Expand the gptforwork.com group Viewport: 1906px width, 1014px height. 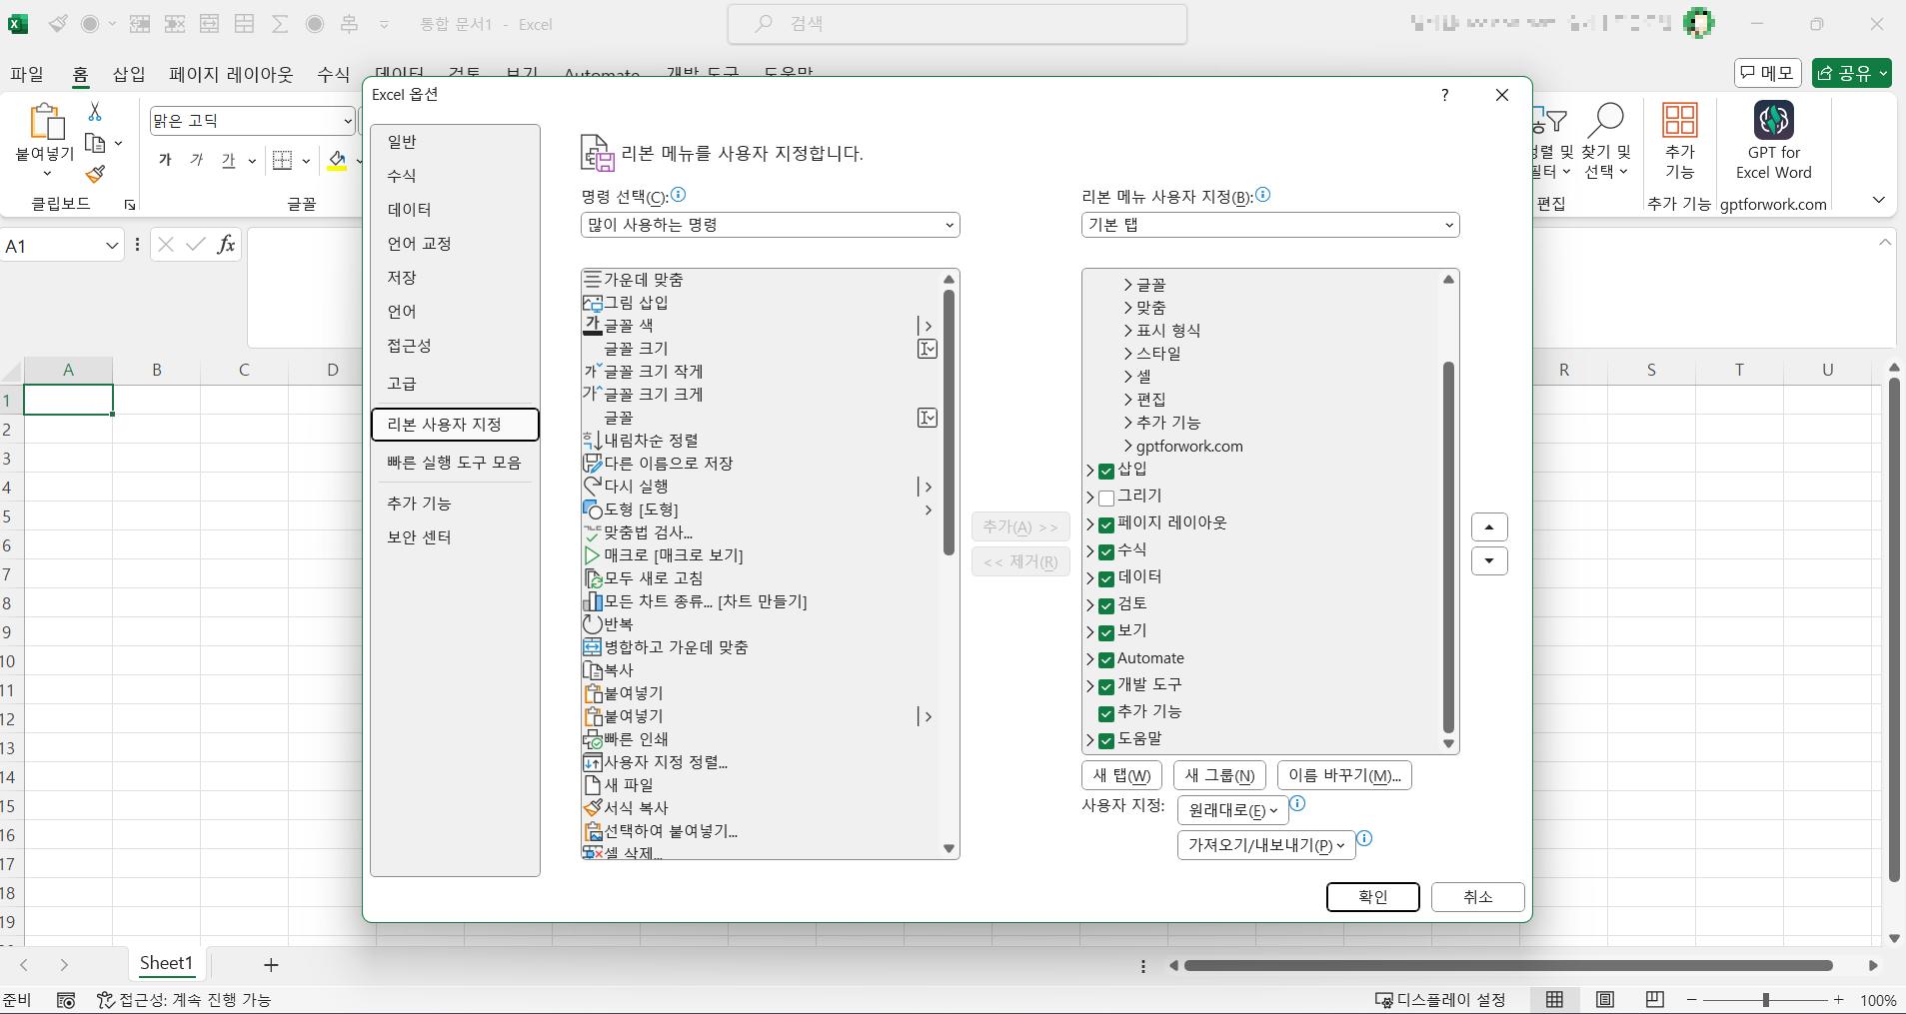pyautogui.click(x=1128, y=447)
